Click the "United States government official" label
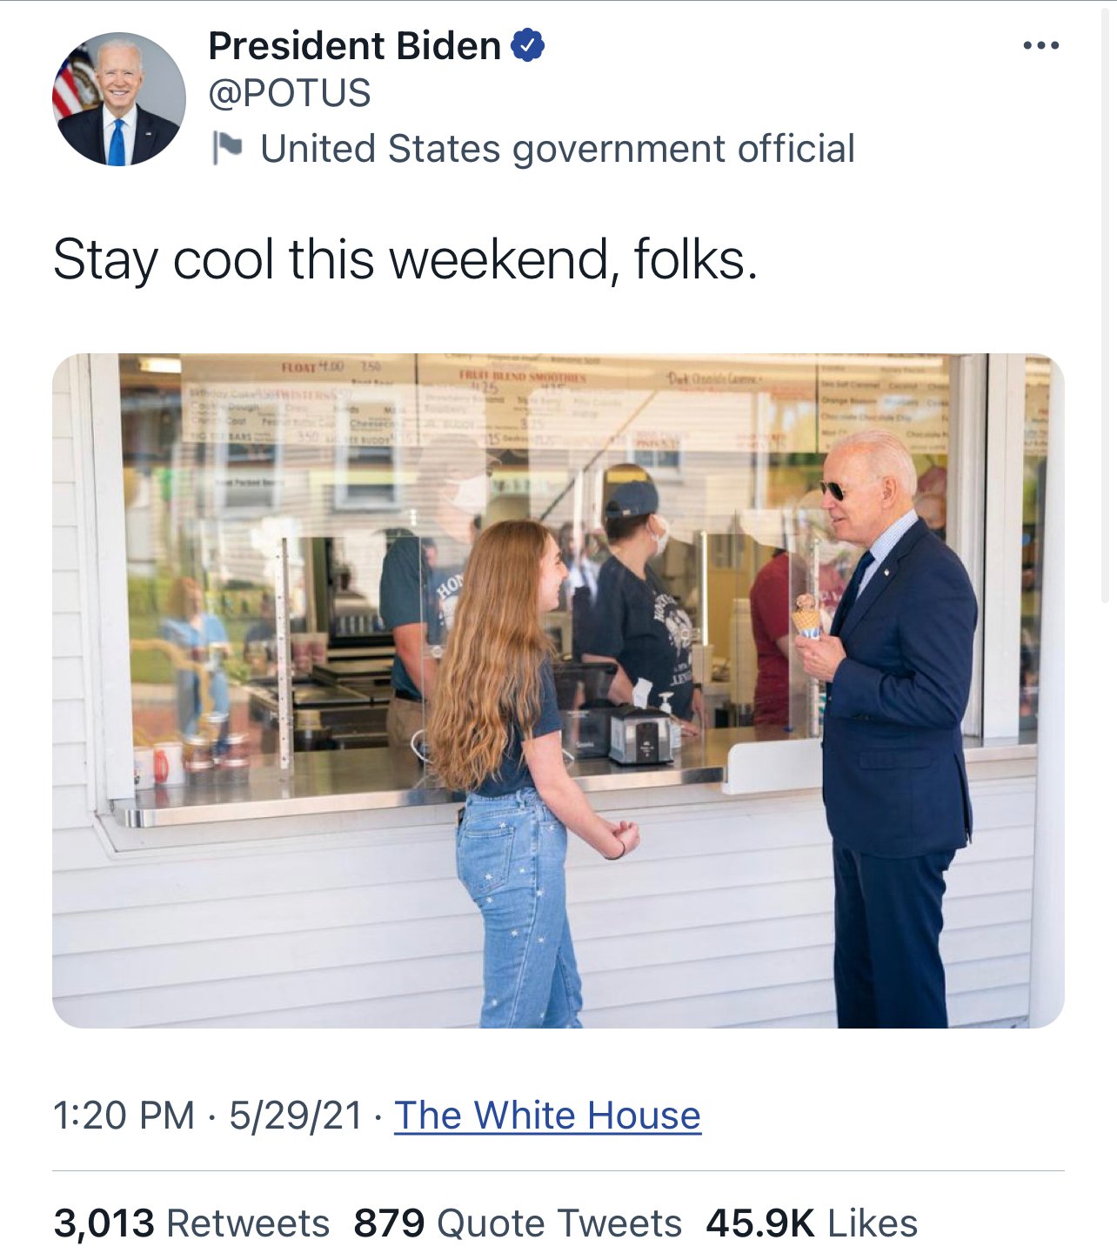The height and width of the screenshot is (1260, 1117). (557, 149)
